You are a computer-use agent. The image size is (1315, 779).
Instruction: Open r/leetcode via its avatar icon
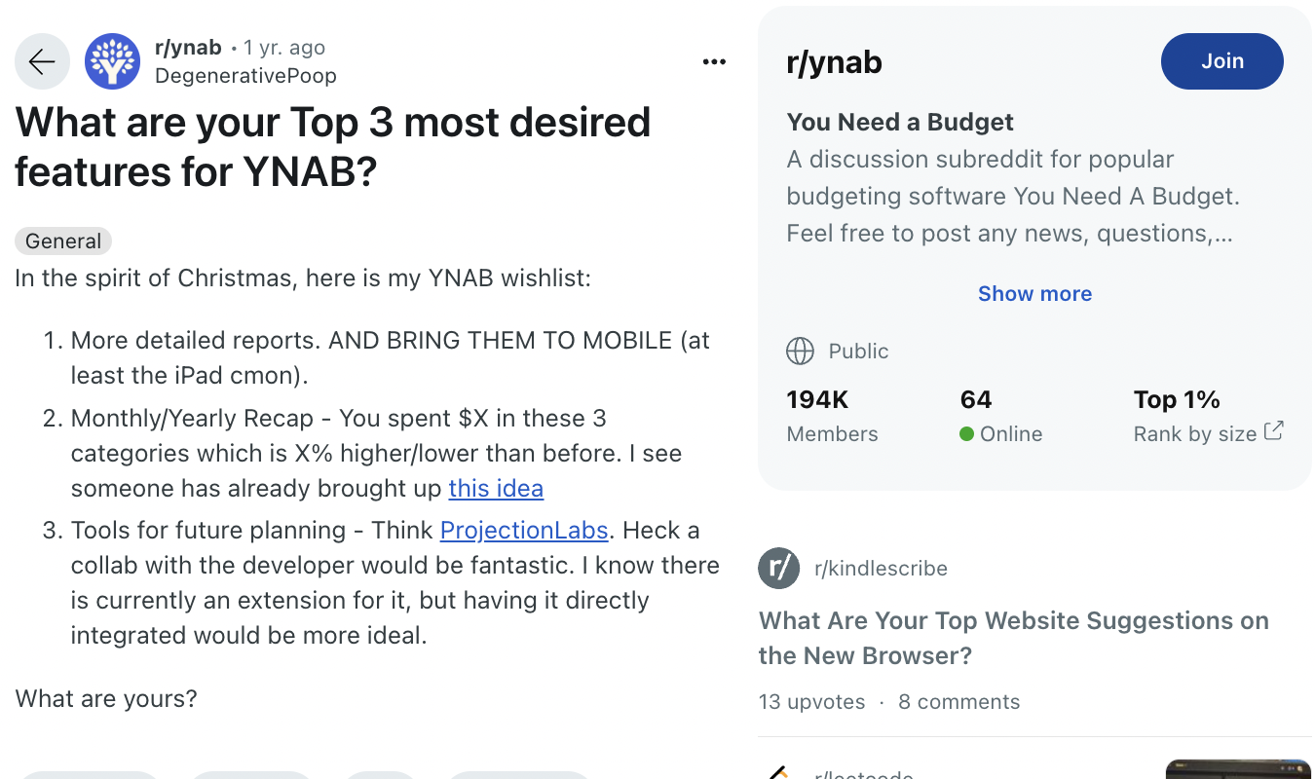[x=778, y=775]
